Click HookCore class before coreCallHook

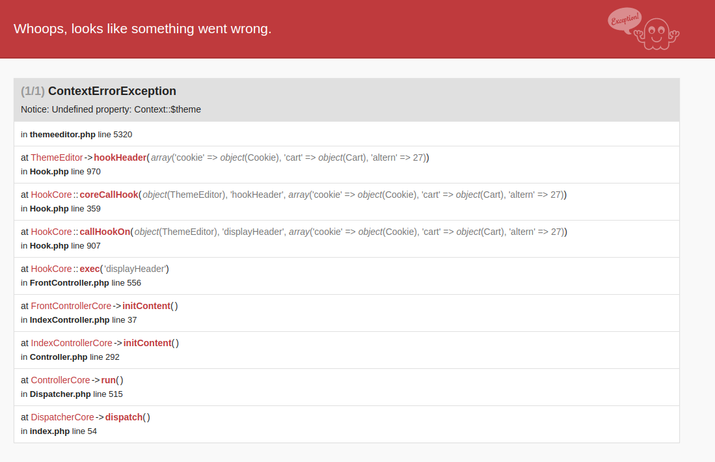51,195
